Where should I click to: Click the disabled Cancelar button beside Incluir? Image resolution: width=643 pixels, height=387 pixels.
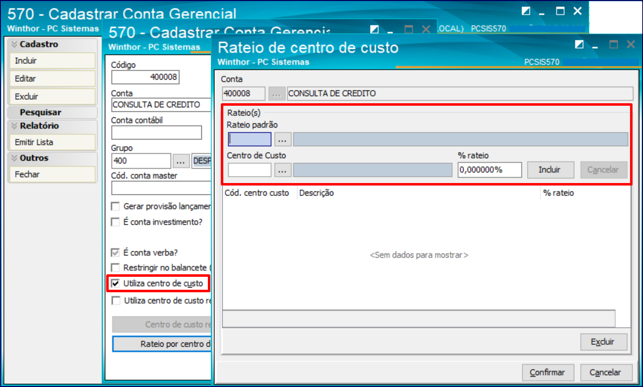[603, 170]
